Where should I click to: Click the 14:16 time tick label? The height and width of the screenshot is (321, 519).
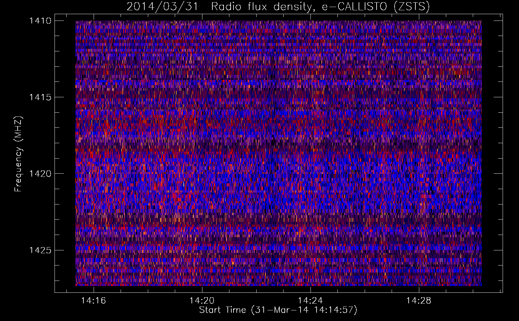point(93,301)
